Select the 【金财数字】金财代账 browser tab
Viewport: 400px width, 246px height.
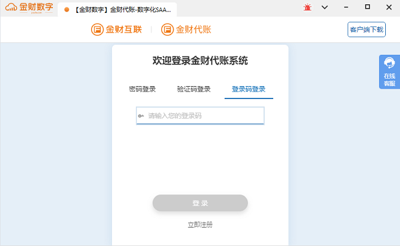[x=118, y=10]
